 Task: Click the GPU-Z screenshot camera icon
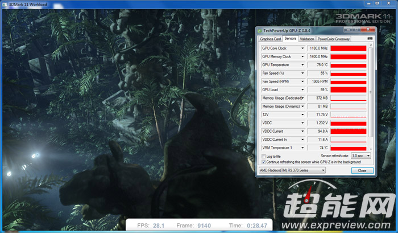click(370, 38)
